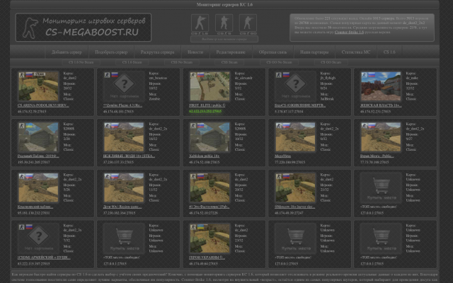Click the CS icon on Zombie Plague card
This screenshot has width=453, height=283.
point(107,75)
